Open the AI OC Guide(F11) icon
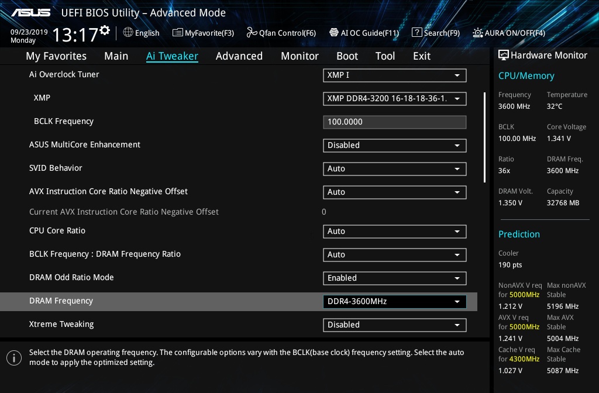599x393 pixels. click(334, 33)
